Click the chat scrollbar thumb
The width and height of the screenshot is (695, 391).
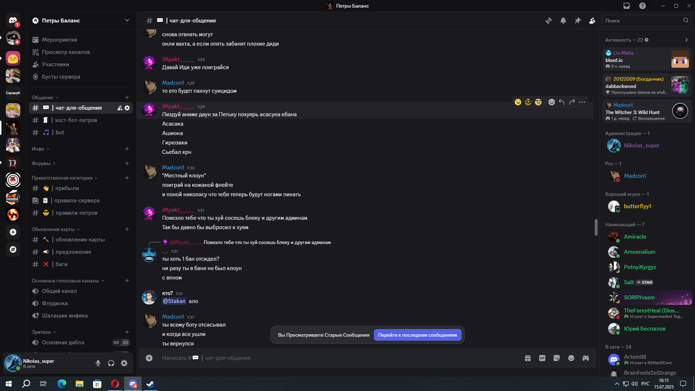tap(596, 227)
